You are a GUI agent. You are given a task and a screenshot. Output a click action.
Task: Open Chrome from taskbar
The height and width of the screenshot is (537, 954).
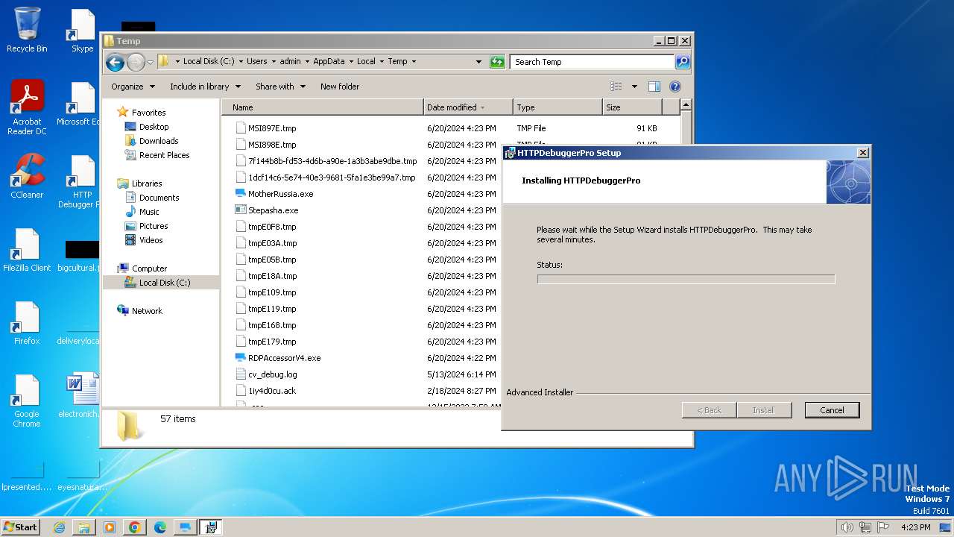[135, 527]
